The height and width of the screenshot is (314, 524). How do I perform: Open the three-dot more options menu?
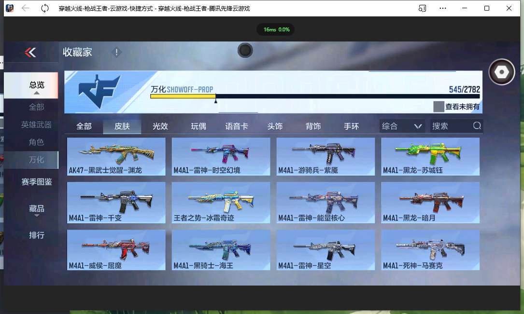click(443, 8)
